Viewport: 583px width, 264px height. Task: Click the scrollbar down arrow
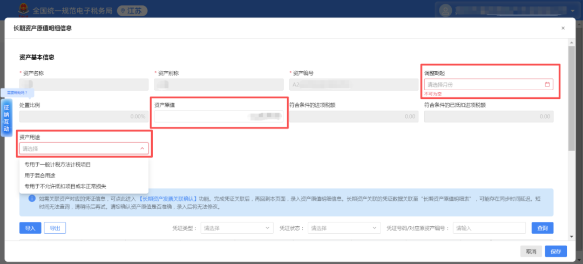(572, 236)
